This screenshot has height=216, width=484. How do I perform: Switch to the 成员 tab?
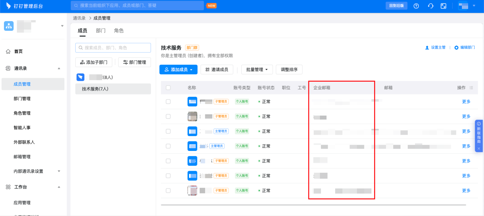click(82, 31)
